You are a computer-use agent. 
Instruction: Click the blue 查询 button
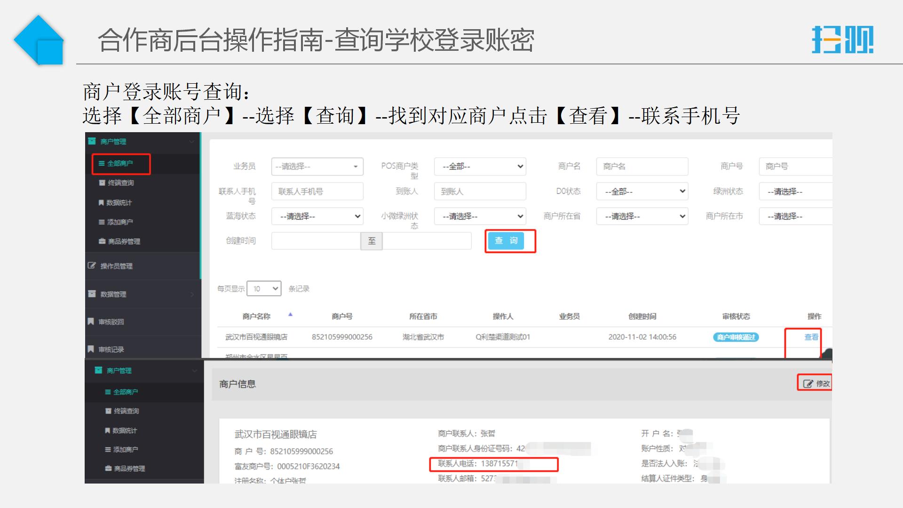pyautogui.click(x=506, y=240)
